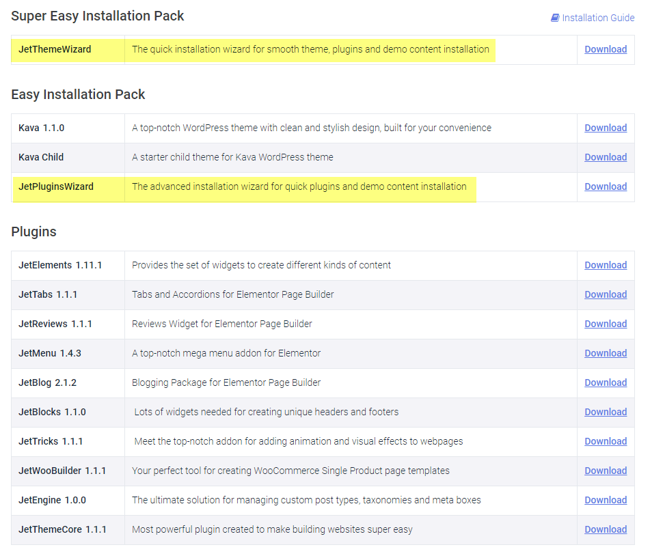Download the JetBlocks 1.1.0 plugin
Image resolution: width=650 pixels, height=558 pixels.
[x=605, y=412]
